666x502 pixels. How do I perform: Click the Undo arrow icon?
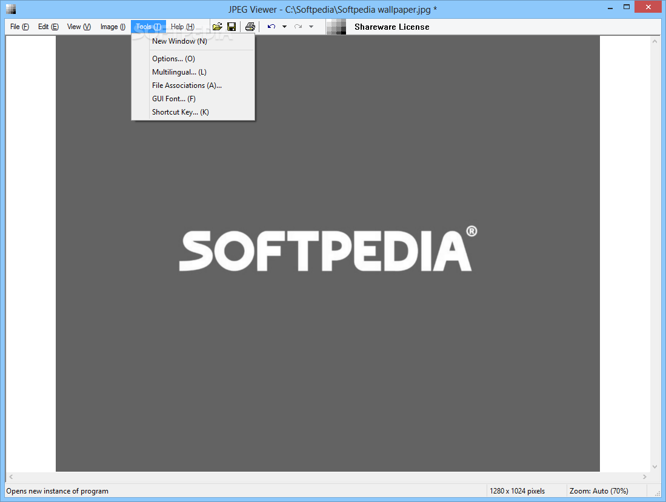271,27
